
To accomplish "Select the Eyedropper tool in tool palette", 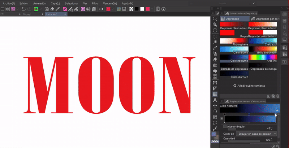I will 215,48.
